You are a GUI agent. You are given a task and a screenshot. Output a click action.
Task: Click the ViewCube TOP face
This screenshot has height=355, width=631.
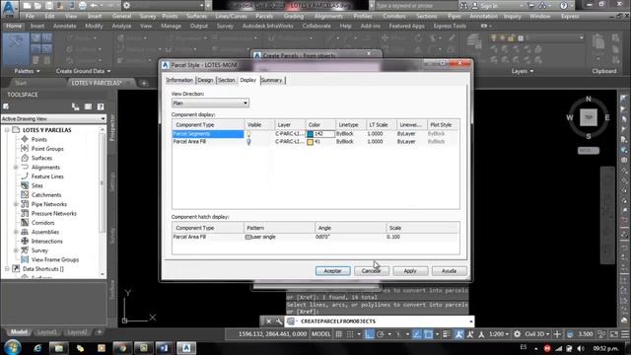click(x=589, y=117)
